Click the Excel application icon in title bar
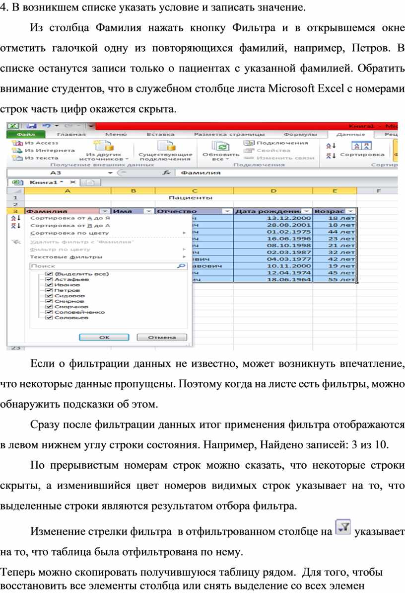The image size is (405, 593). [x=13, y=126]
